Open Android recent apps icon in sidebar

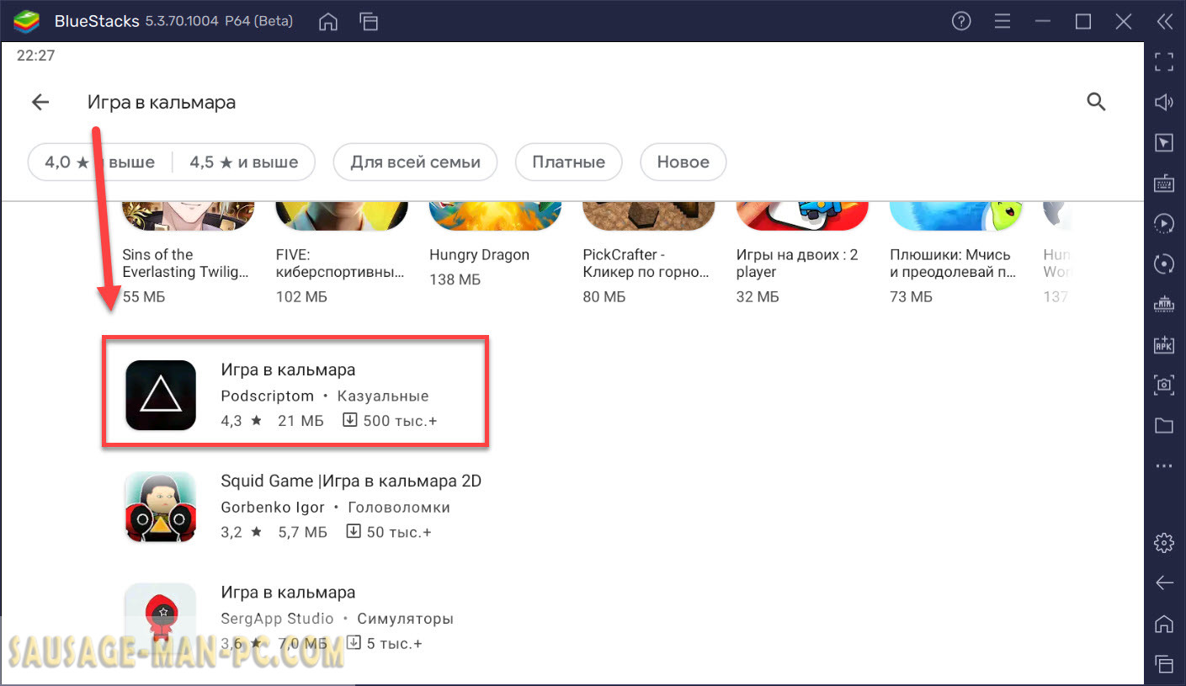click(x=1164, y=663)
